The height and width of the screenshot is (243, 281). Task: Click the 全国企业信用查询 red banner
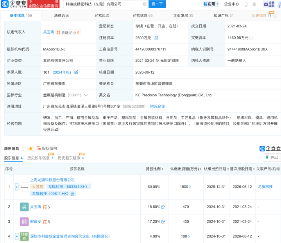(x=43, y=4)
